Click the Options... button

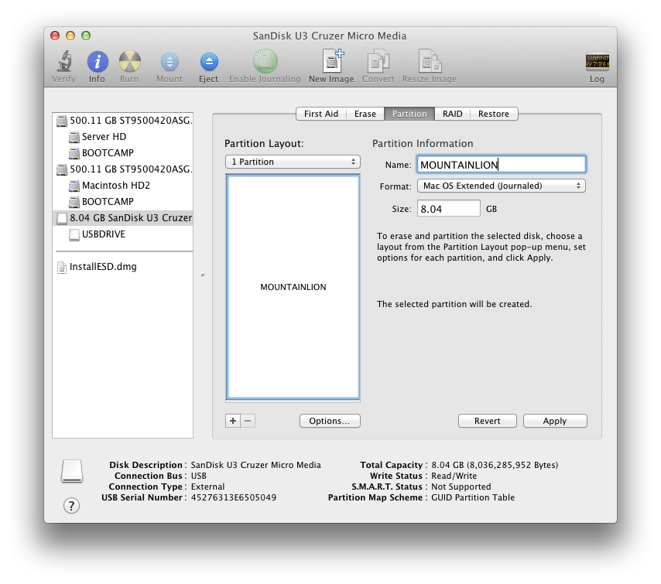pyautogui.click(x=330, y=421)
